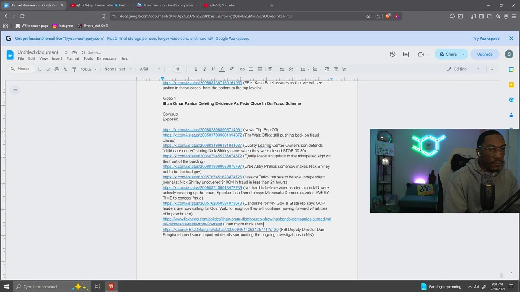The image size is (520, 292).
Task: Decrease the paragraph indent
Action: [327, 69]
